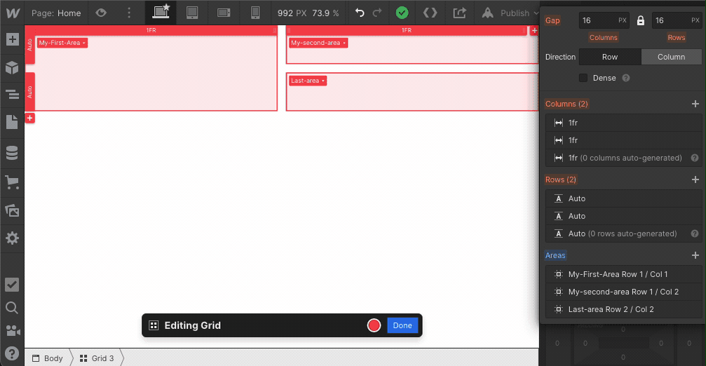The width and height of the screenshot is (706, 366).
Task: Open the Pages panel
Action: pos(12,122)
